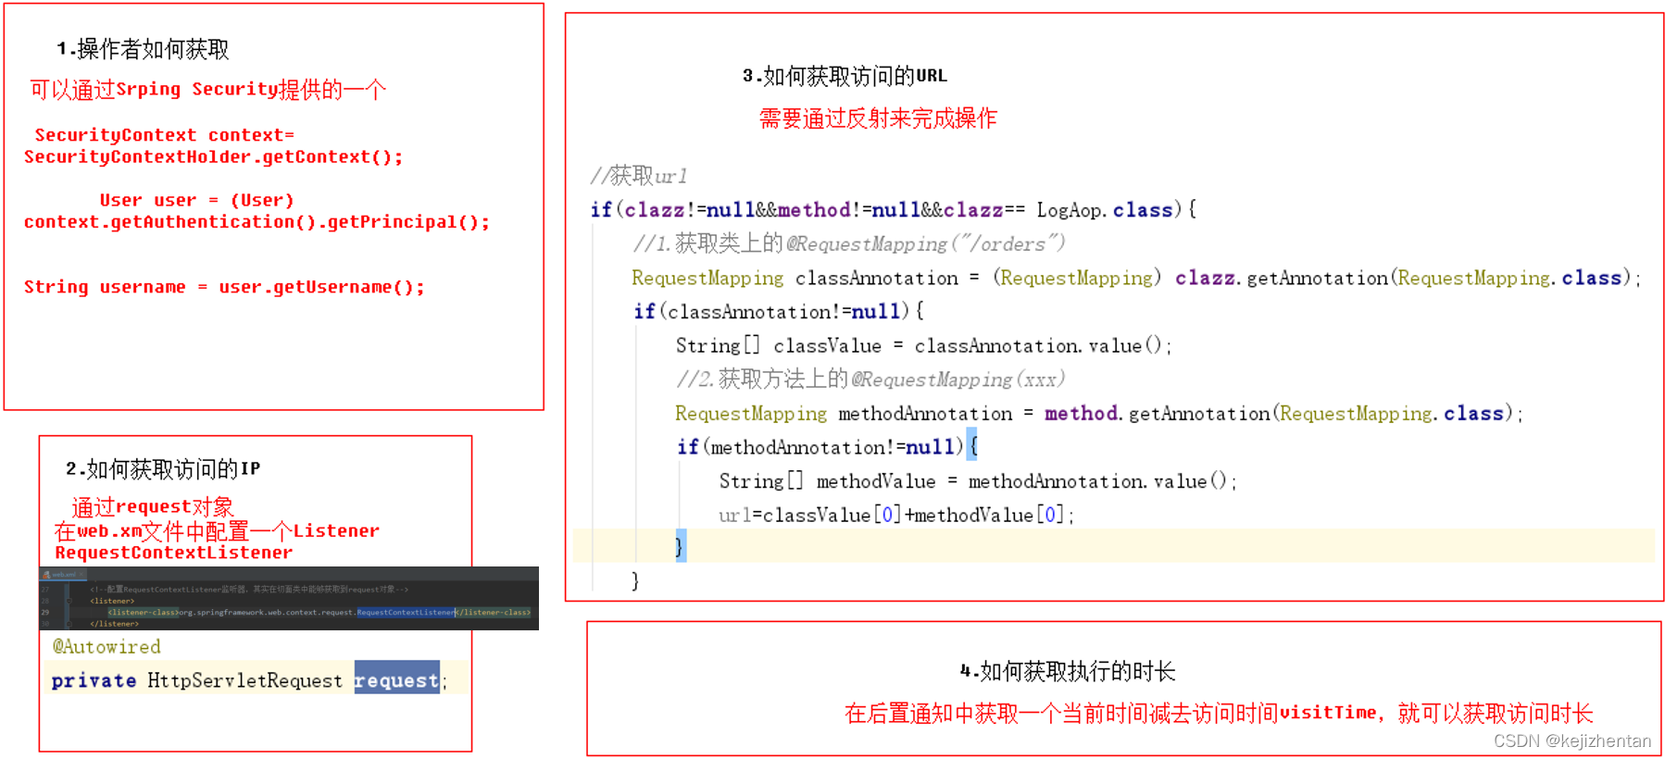Viewport: 1665px width, 759px height.
Task: Click the '@Autowired' annotation
Action: 106,646
